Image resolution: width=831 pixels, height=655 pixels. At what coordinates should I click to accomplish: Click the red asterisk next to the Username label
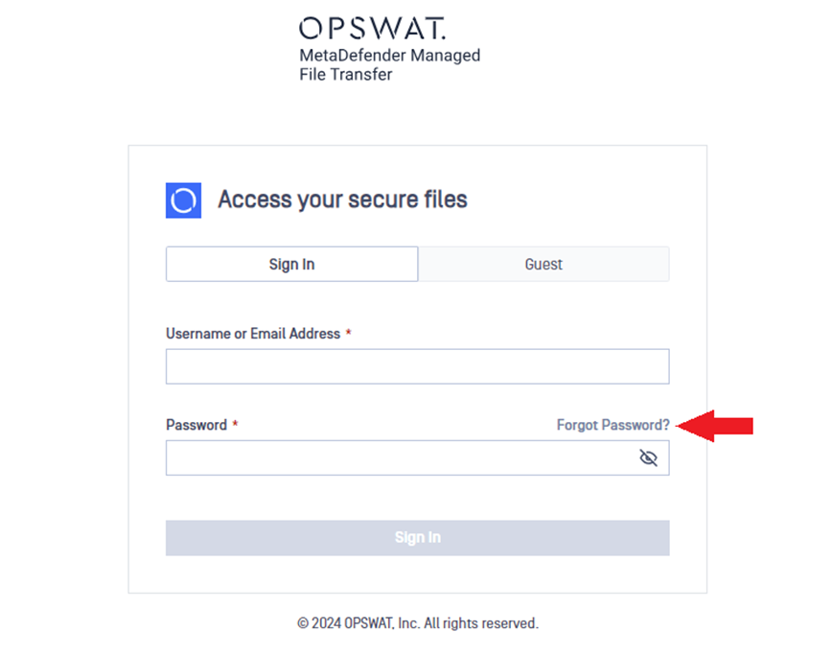tap(349, 333)
